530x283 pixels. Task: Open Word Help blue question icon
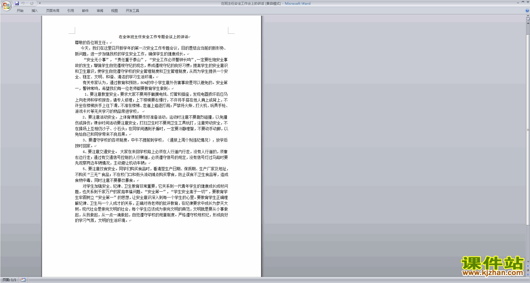click(527, 11)
